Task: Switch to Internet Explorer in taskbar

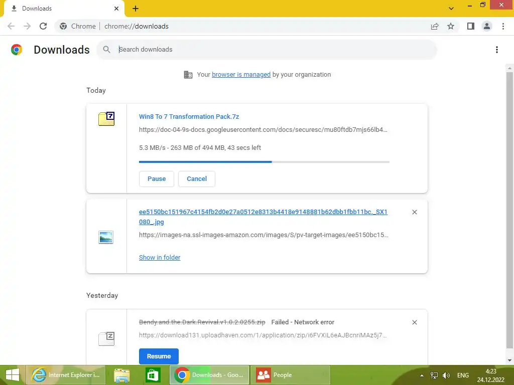Action: [66, 375]
